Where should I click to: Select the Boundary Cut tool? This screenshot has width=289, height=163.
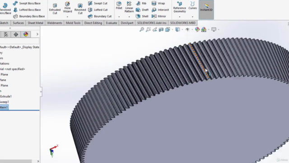click(100, 16)
